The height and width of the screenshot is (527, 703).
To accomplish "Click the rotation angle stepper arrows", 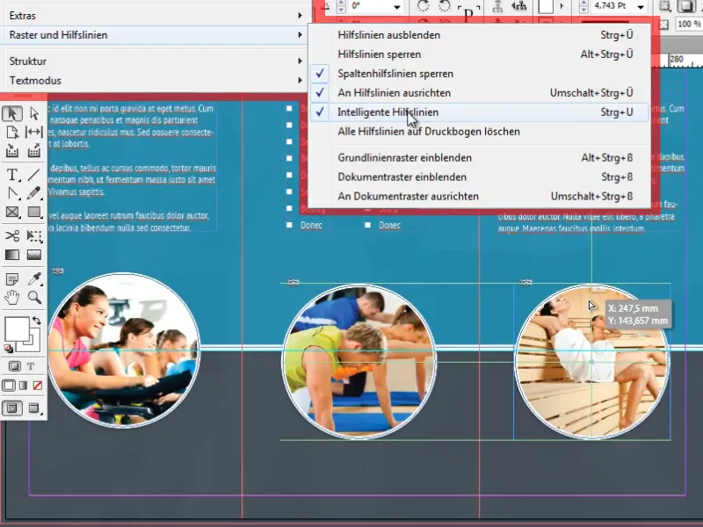I will [x=341, y=6].
